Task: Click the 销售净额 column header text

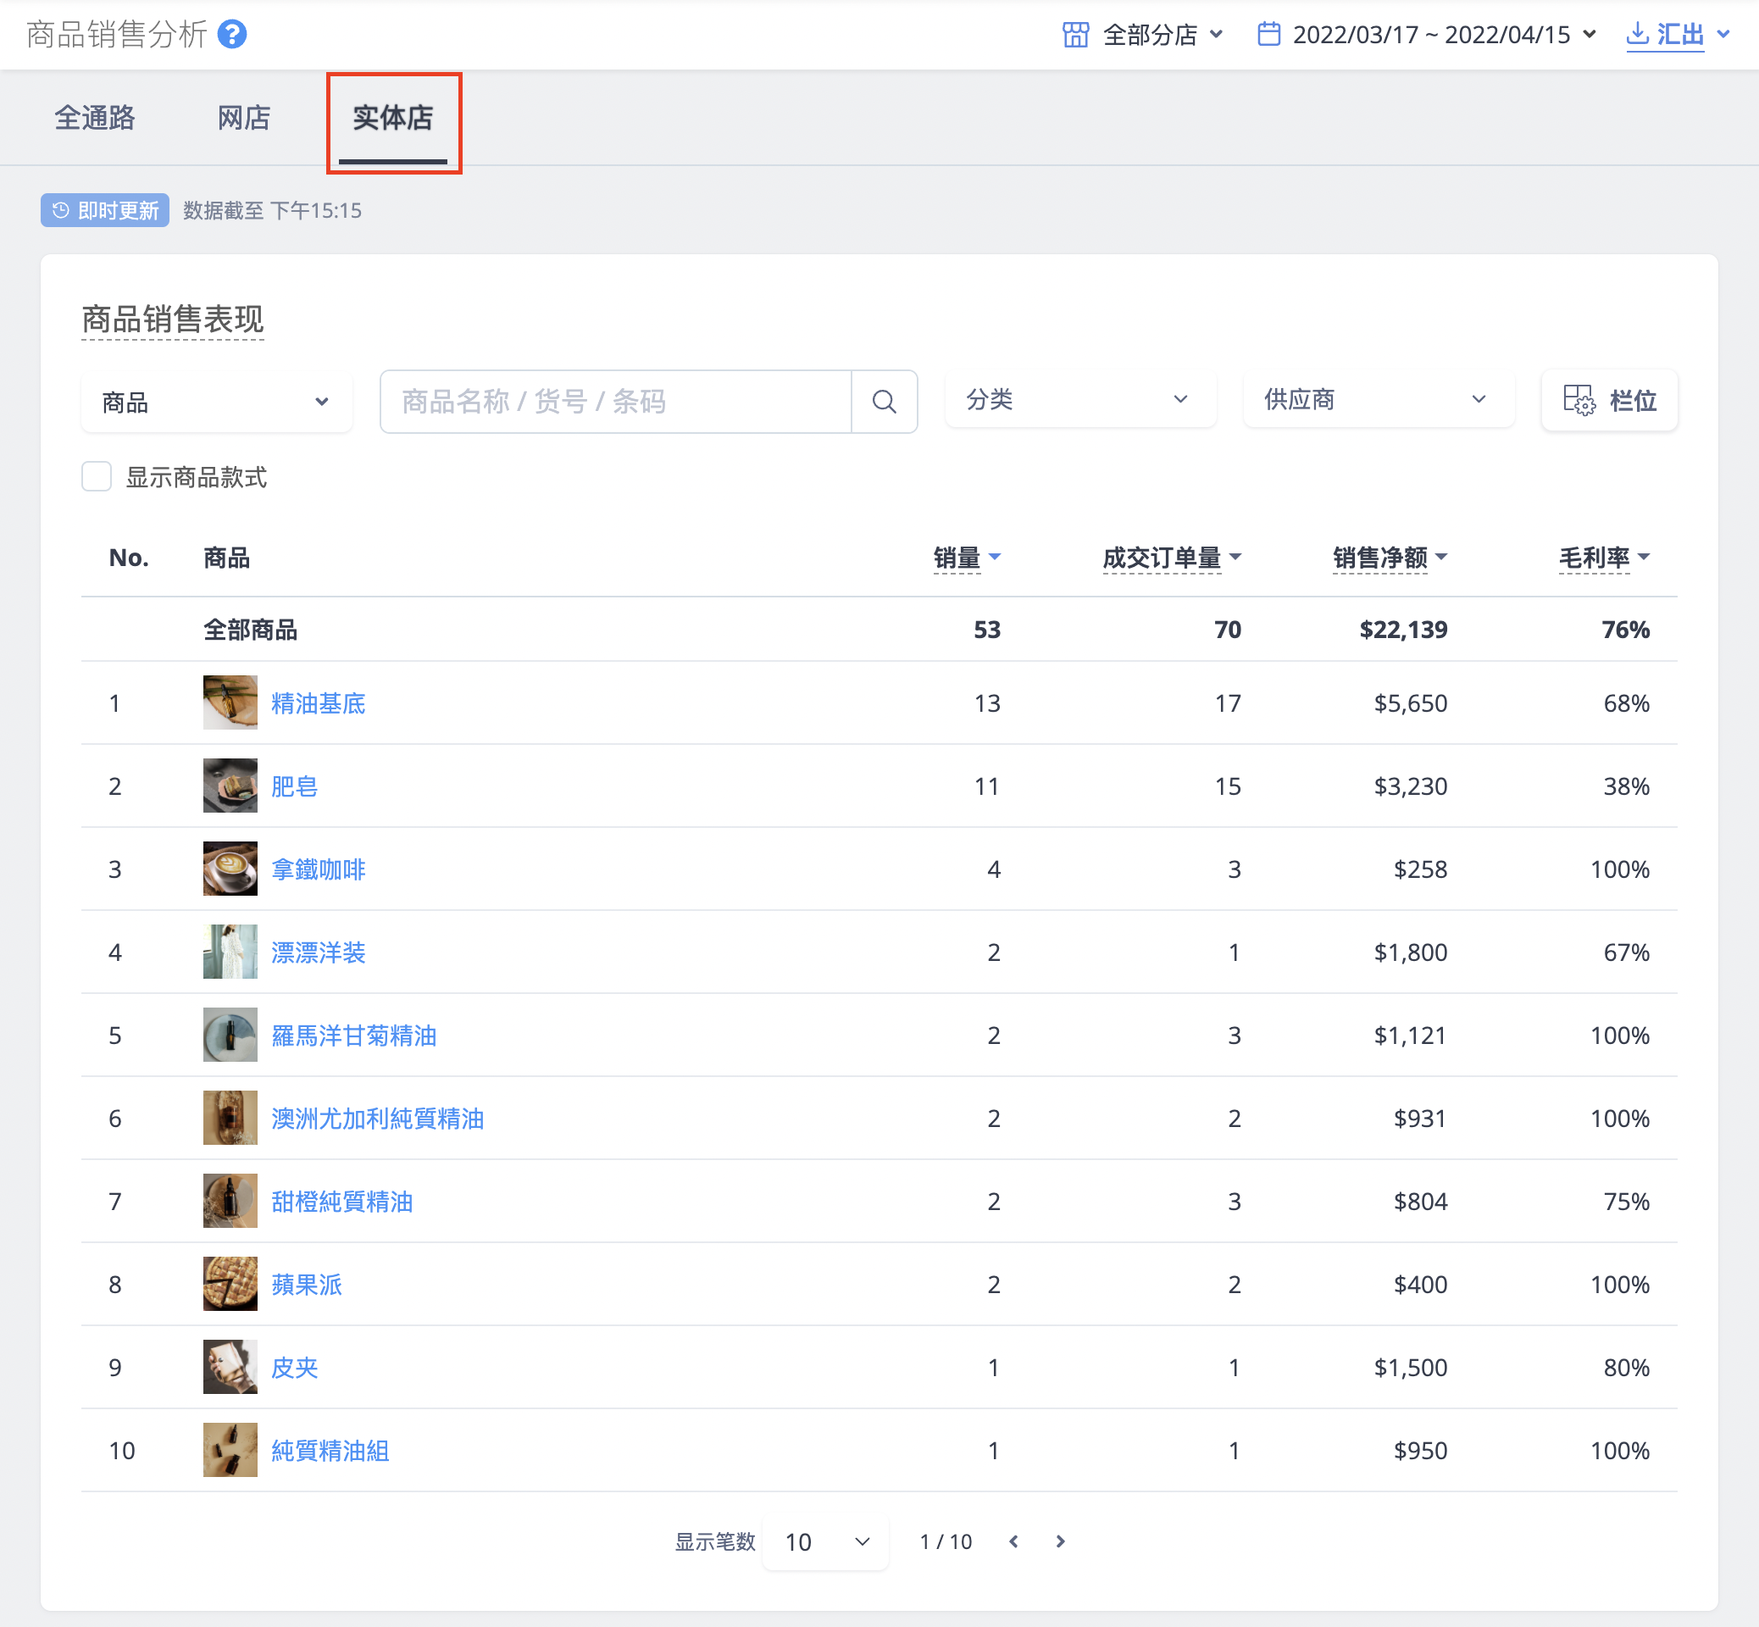Action: [x=1379, y=558]
